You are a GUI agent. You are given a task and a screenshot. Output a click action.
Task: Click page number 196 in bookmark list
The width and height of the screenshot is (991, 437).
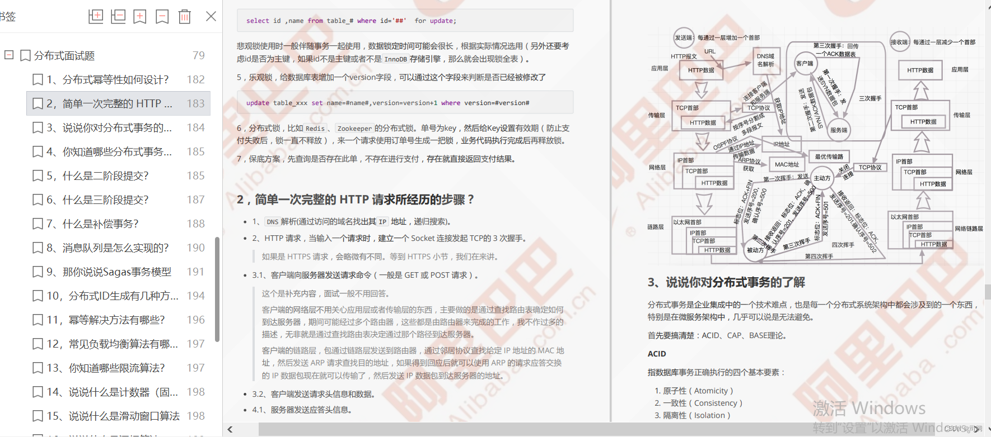(x=196, y=320)
